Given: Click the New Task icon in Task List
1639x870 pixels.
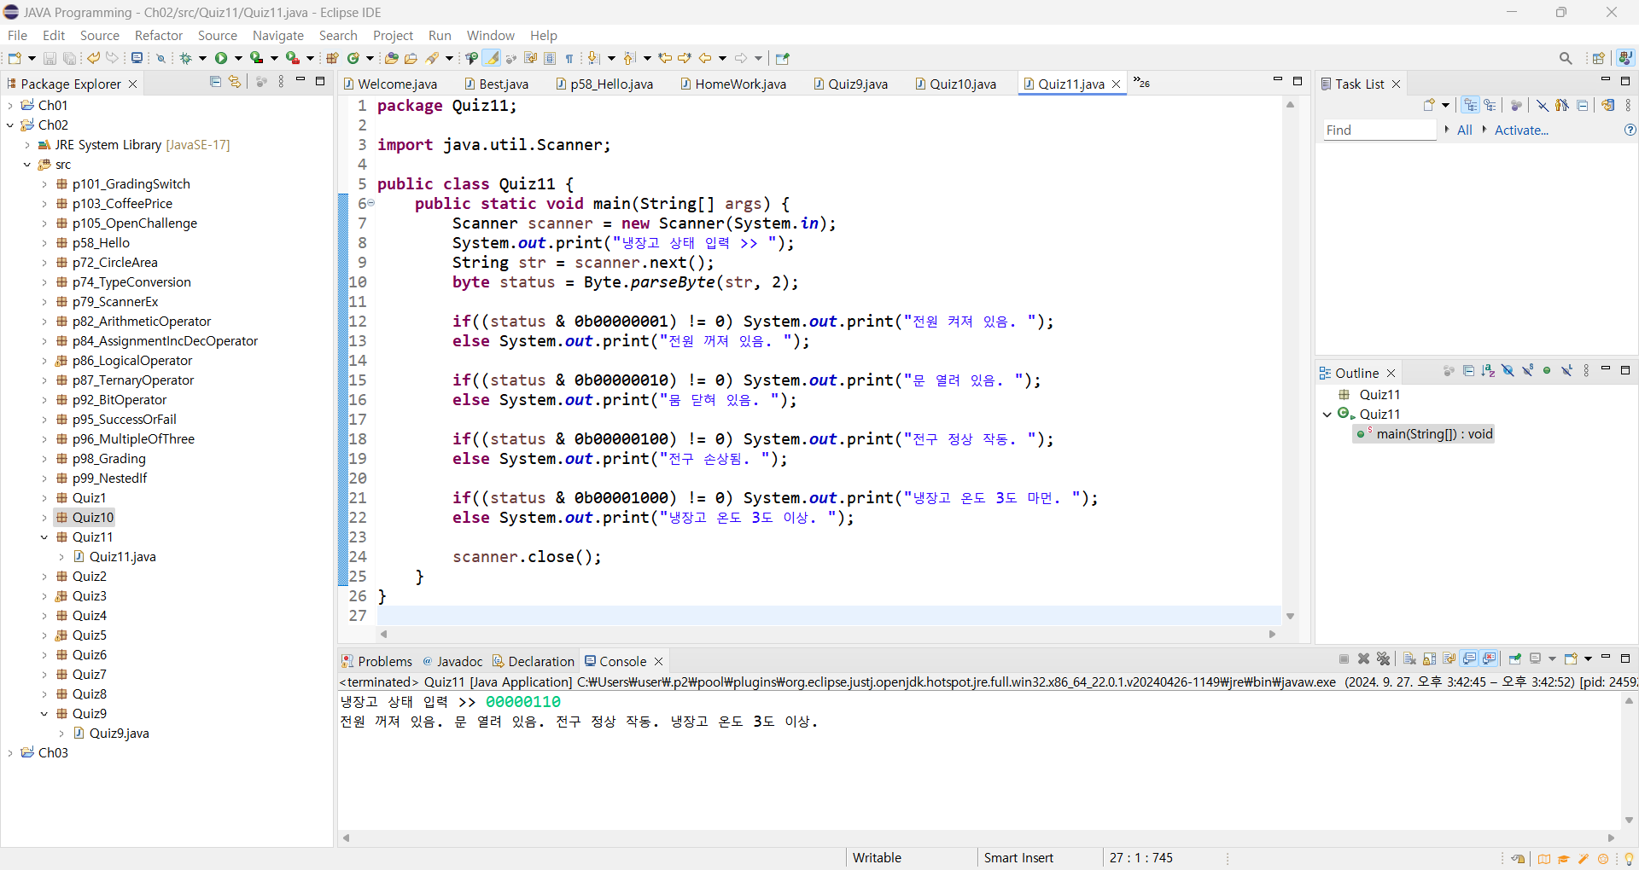Looking at the screenshot, I should [1429, 105].
